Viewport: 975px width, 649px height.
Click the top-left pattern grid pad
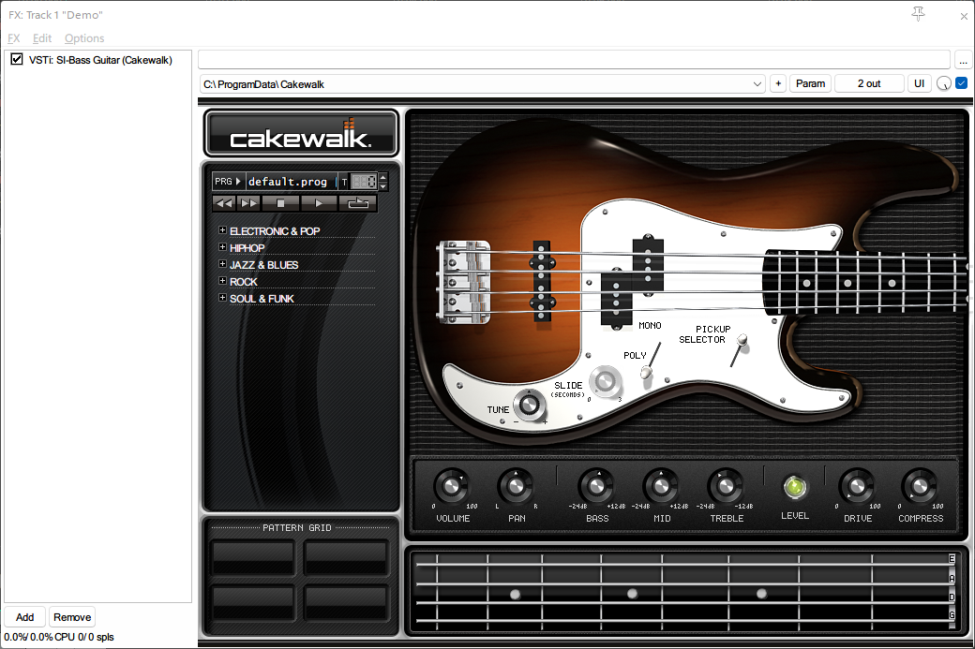click(x=253, y=556)
